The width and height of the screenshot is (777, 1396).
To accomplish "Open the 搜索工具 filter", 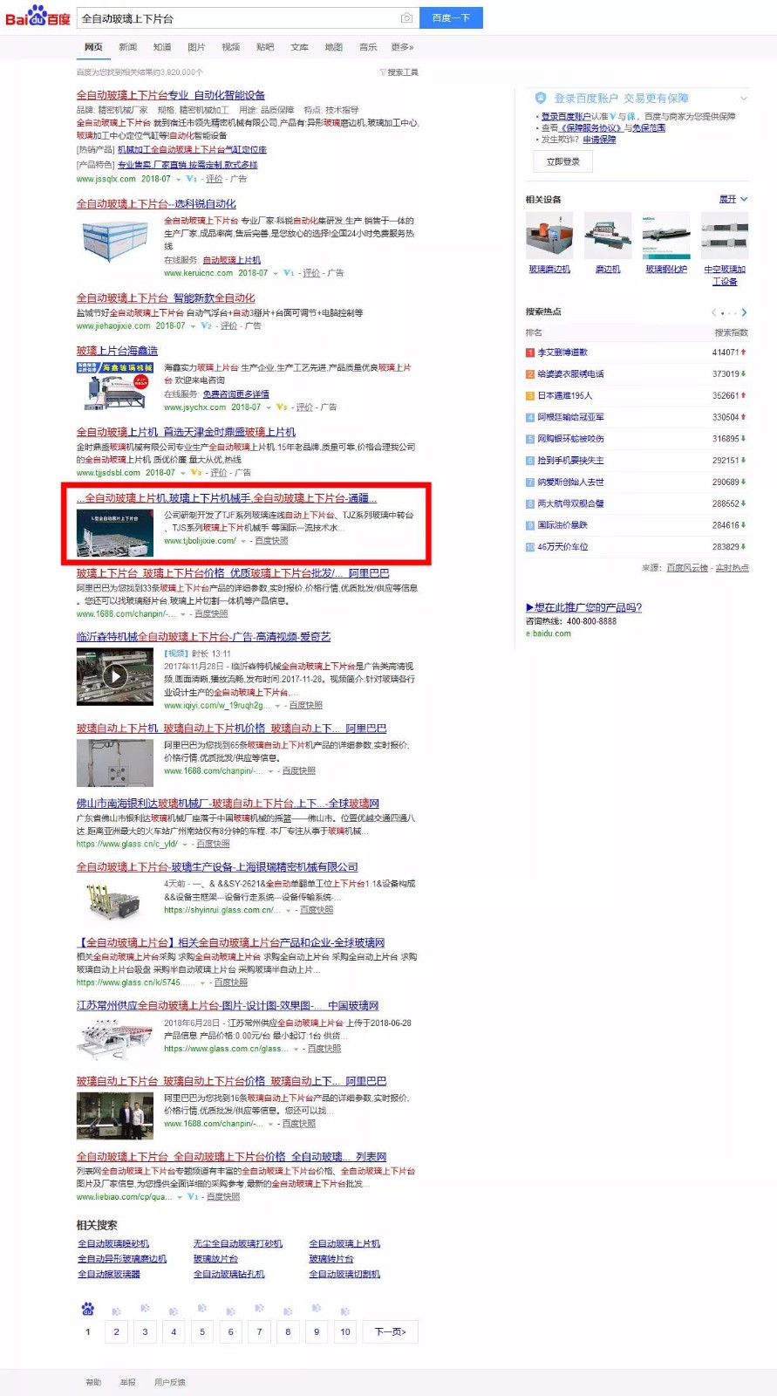I will tap(399, 72).
